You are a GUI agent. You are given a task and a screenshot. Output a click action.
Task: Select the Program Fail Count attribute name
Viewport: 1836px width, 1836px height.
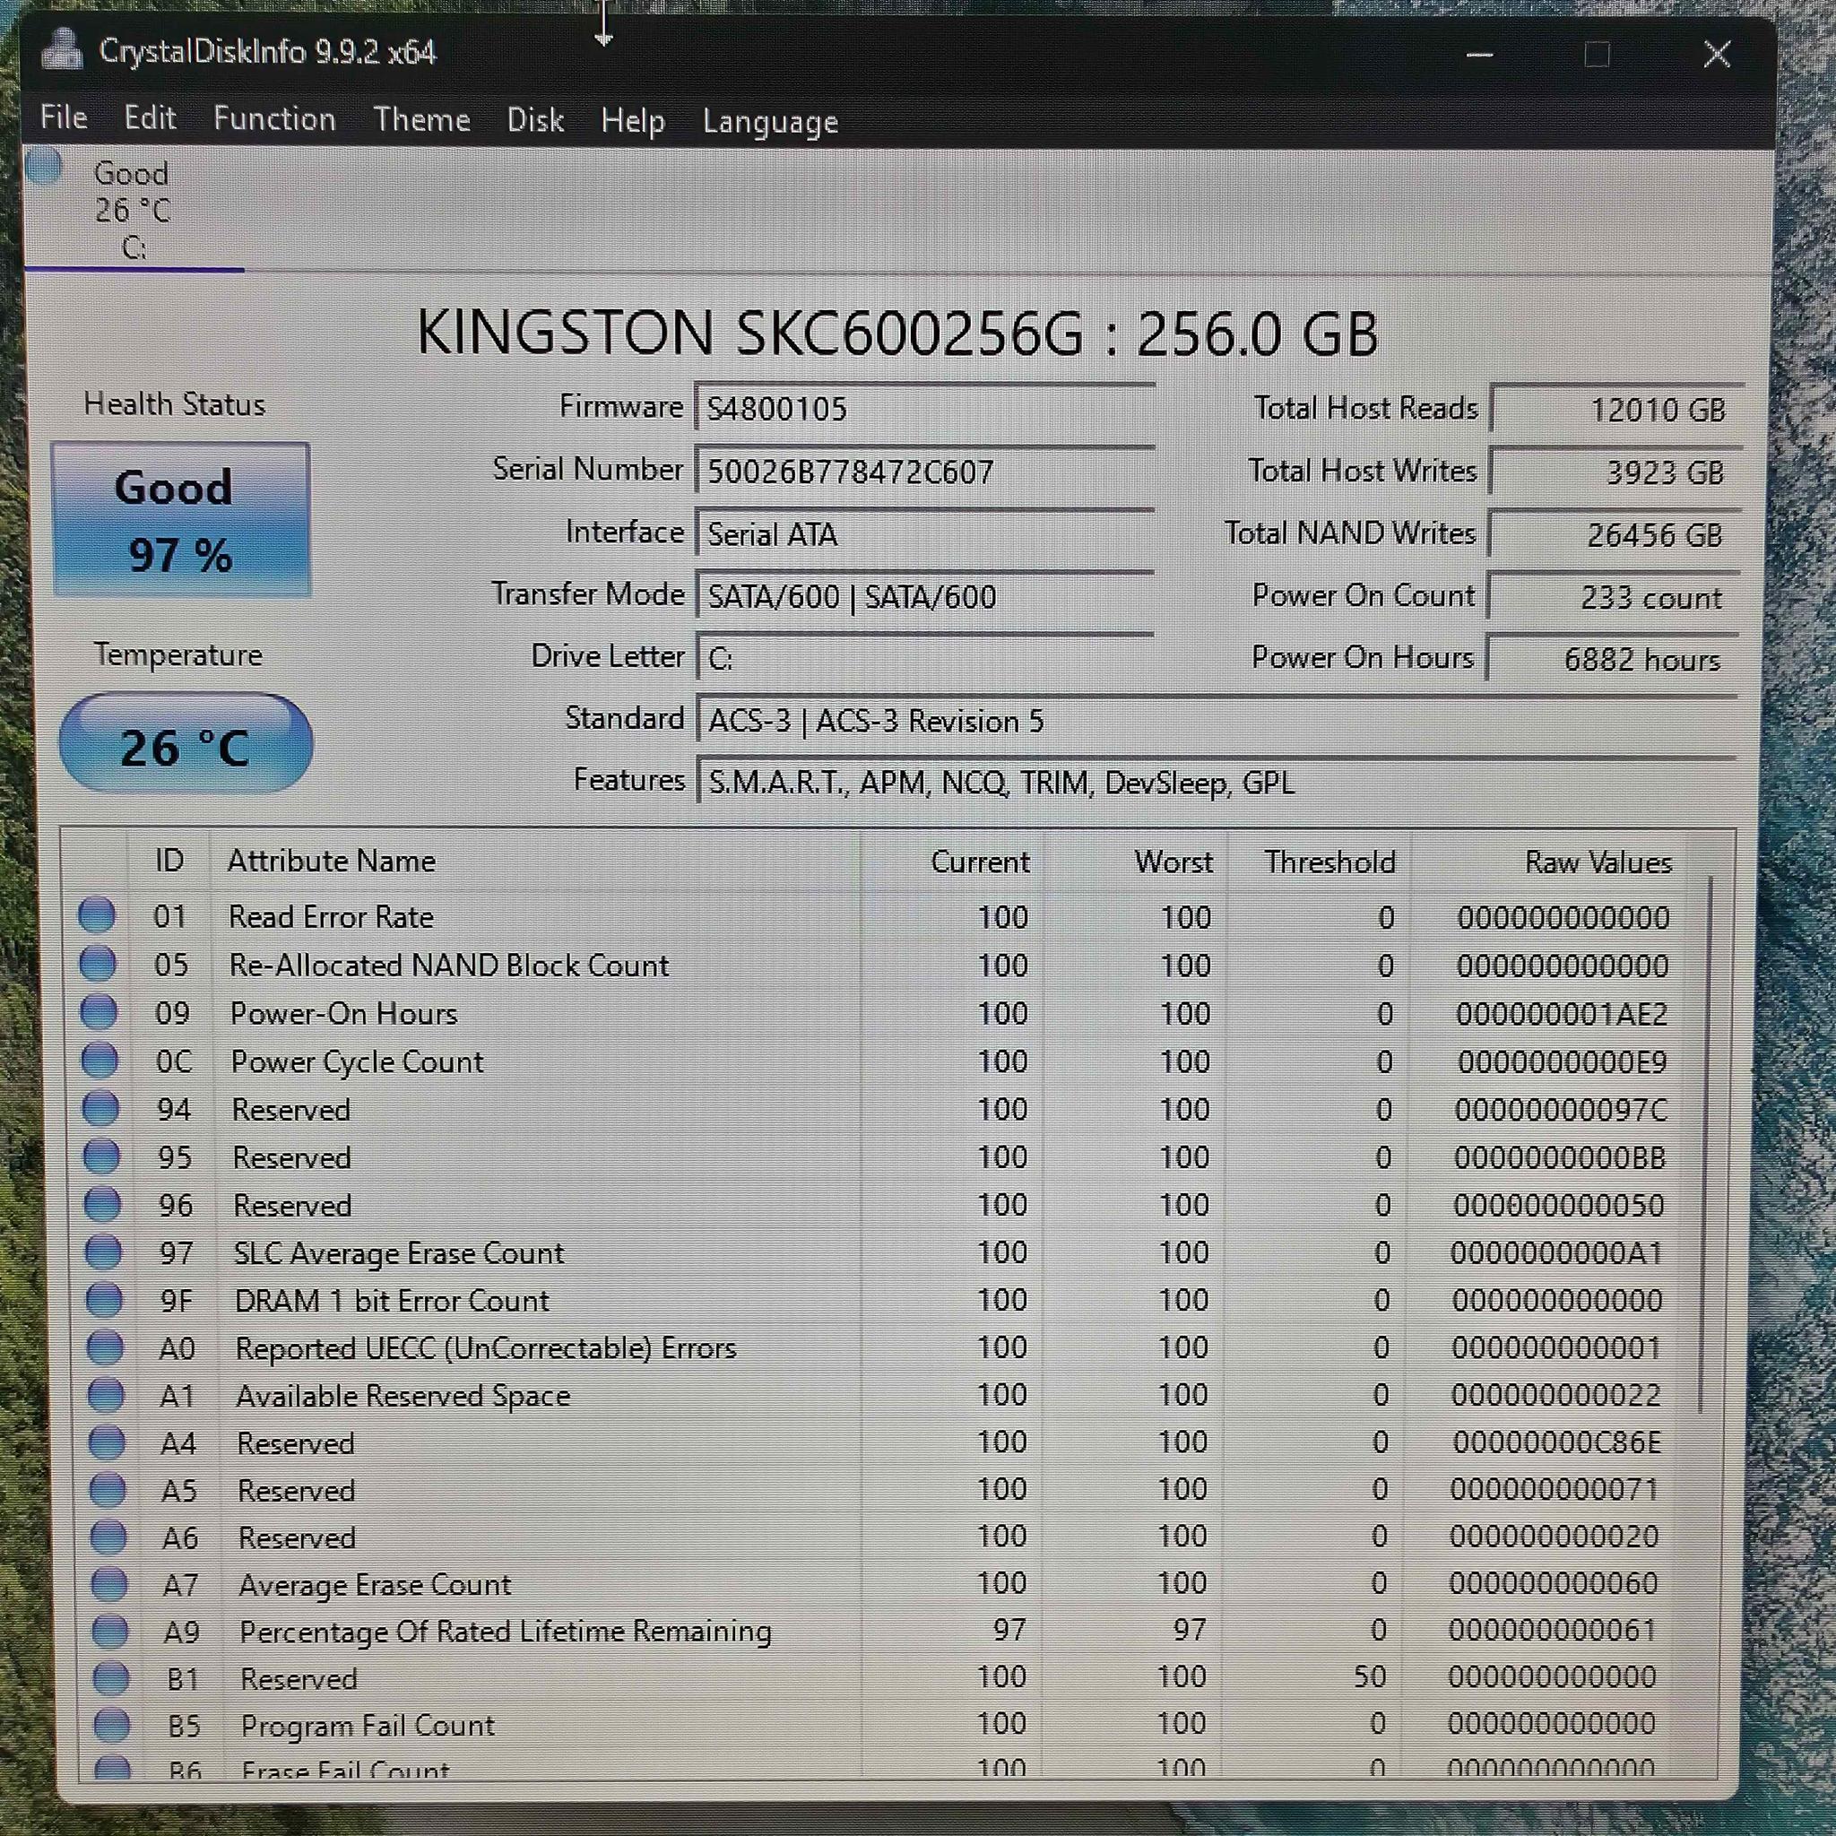(x=368, y=1726)
